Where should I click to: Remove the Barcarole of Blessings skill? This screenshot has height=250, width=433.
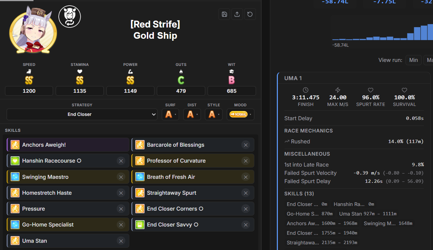246,145
